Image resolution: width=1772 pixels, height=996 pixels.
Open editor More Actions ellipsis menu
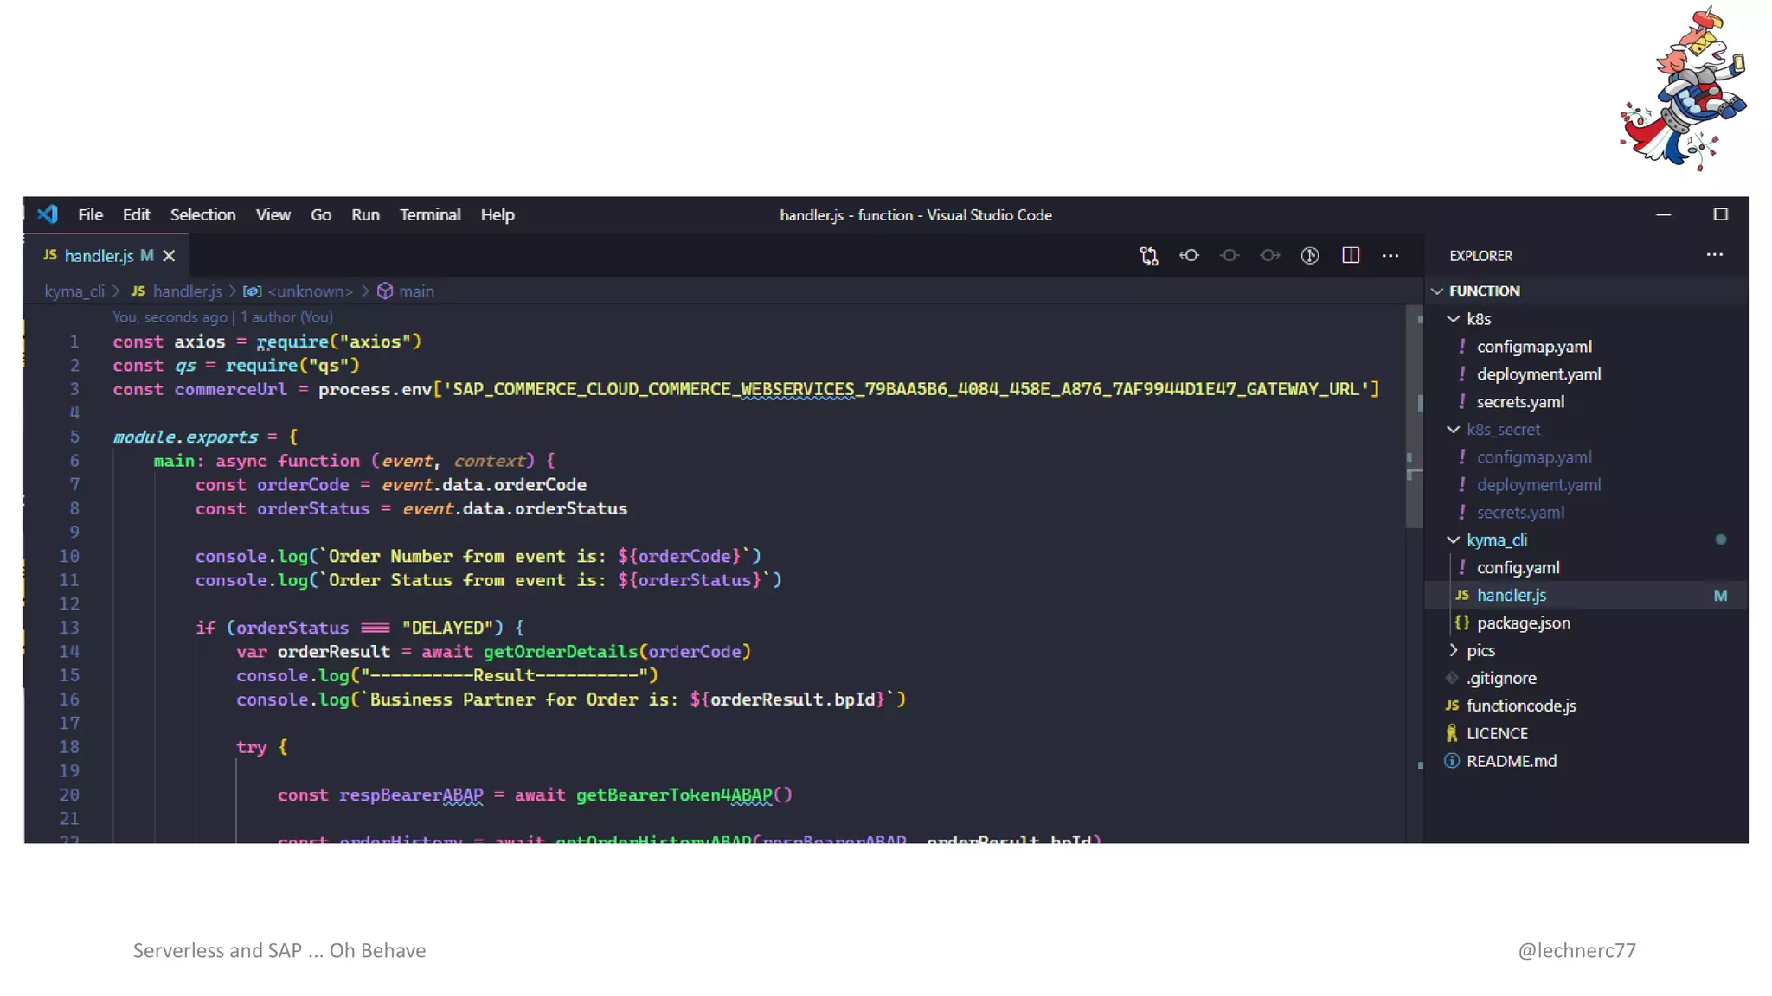click(1390, 256)
